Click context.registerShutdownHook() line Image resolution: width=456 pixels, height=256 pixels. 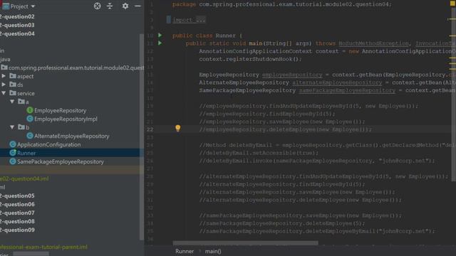[250, 59]
